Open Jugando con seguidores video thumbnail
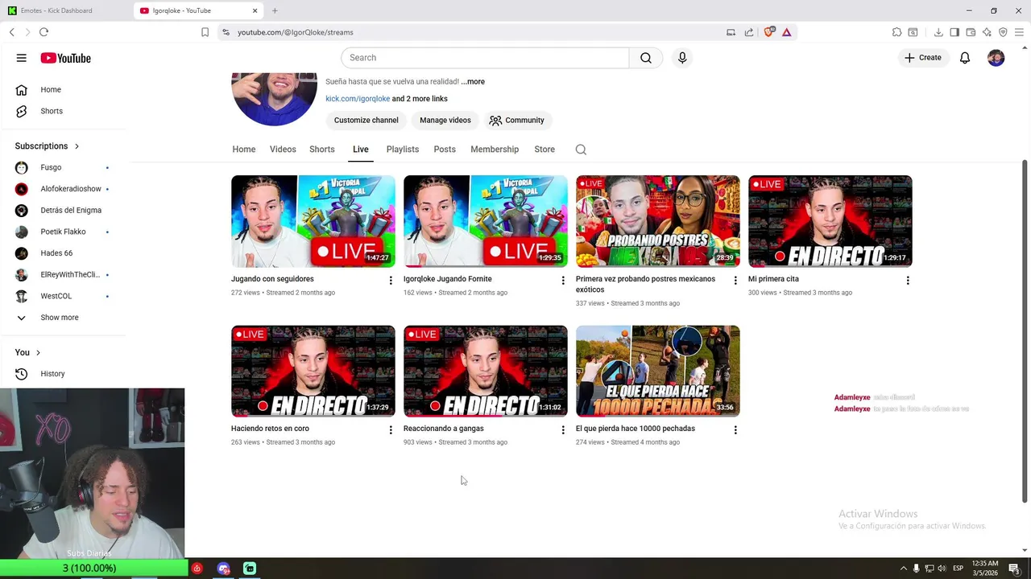 (313, 221)
